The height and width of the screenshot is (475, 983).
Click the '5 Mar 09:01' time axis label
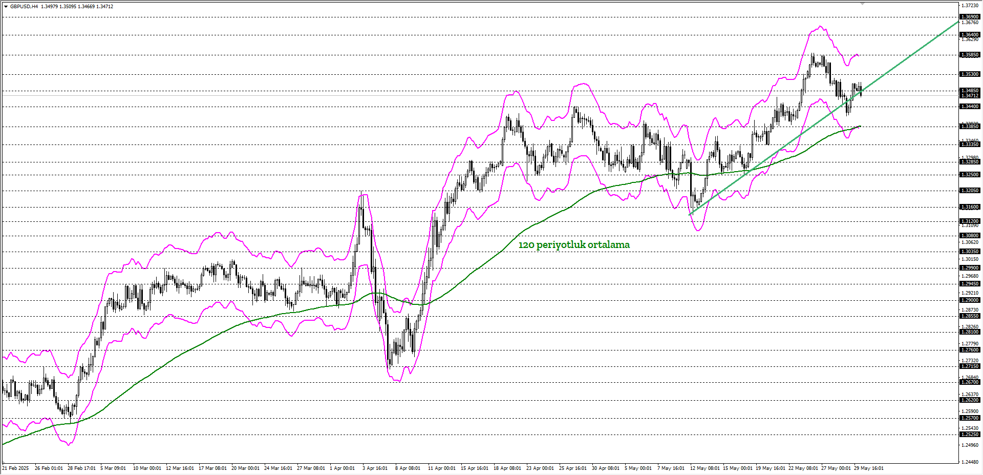click(113, 468)
